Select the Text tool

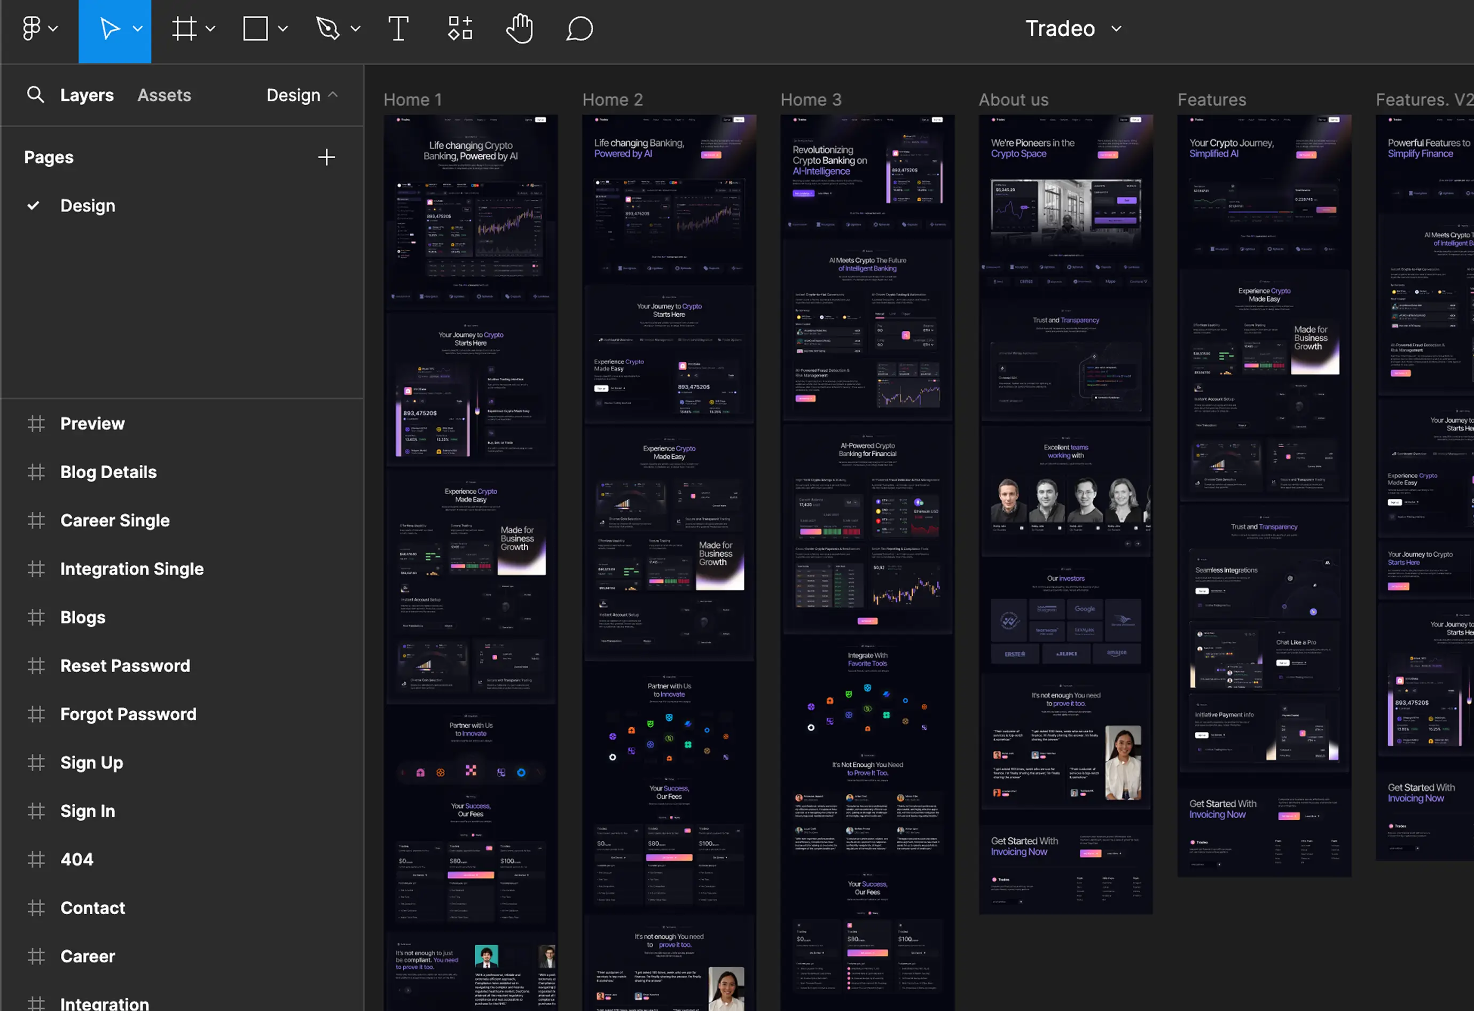[398, 28]
